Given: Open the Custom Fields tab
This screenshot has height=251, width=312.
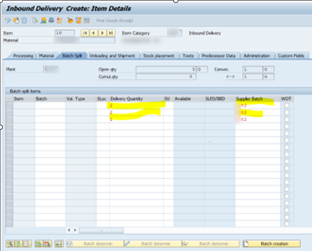Looking at the screenshot, I should pyautogui.click(x=291, y=56).
